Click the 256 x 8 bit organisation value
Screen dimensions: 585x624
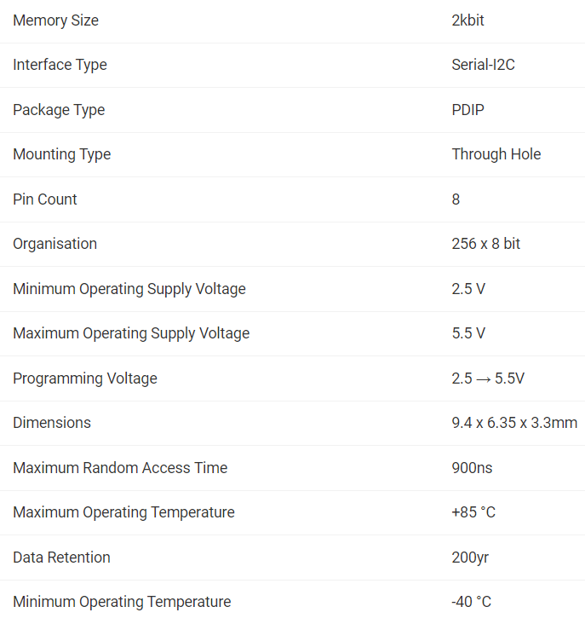(485, 244)
